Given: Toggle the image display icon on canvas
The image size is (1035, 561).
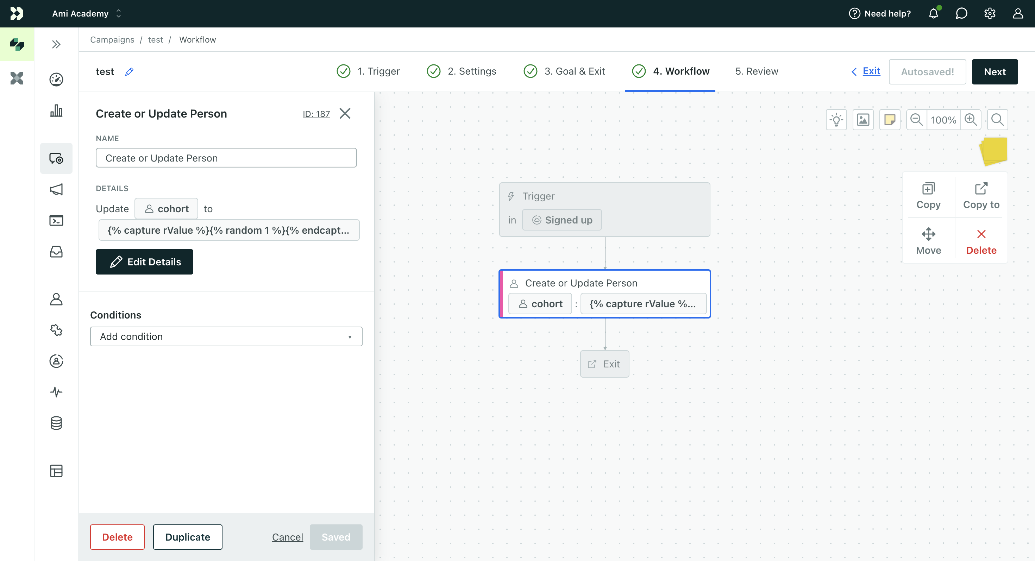Looking at the screenshot, I should [863, 120].
